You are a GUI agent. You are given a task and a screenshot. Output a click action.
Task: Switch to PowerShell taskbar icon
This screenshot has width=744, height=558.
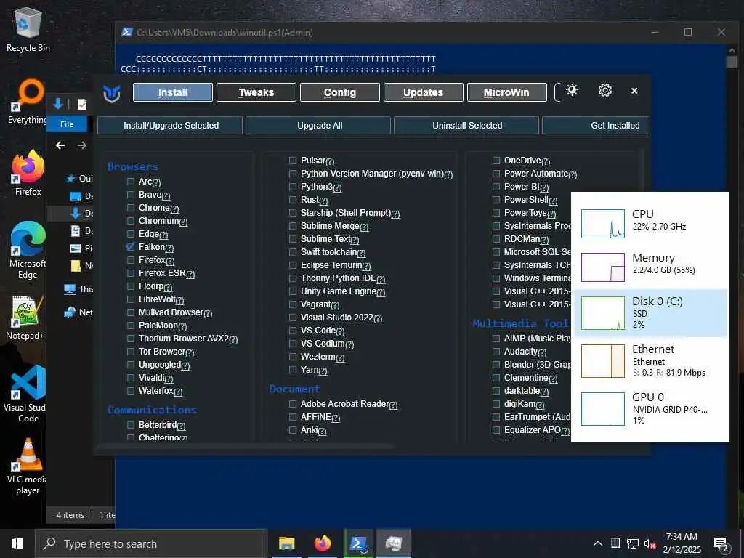[x=358, y=543]
